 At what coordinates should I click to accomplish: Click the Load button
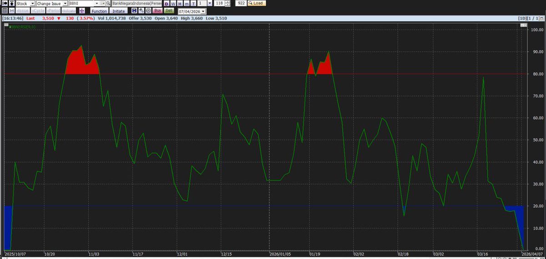click(257, 3)
